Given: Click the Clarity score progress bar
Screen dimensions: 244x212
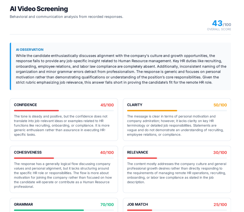Looking at the screenshot, I should 177,111.
